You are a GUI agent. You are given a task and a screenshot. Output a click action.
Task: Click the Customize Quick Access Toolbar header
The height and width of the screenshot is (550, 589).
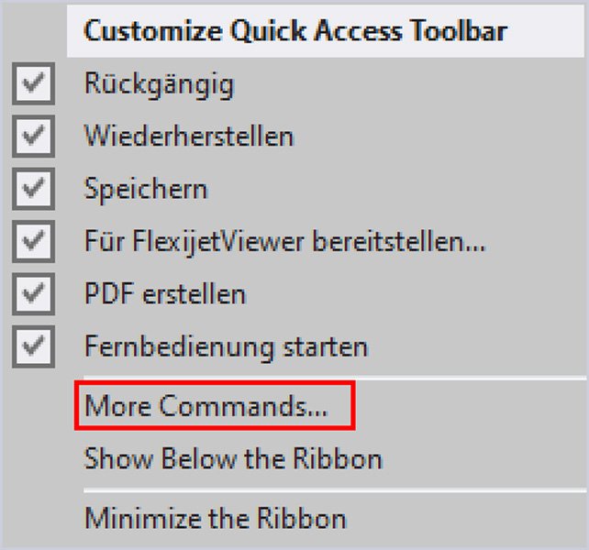[x=295, y=30]
